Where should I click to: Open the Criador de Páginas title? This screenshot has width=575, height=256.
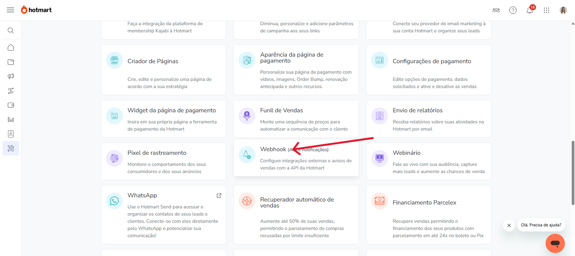point(153,61)
